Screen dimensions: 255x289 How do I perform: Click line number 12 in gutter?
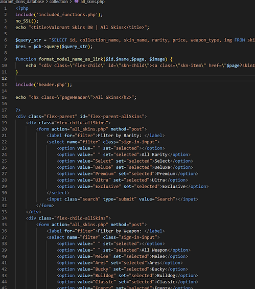pos(4,78)
